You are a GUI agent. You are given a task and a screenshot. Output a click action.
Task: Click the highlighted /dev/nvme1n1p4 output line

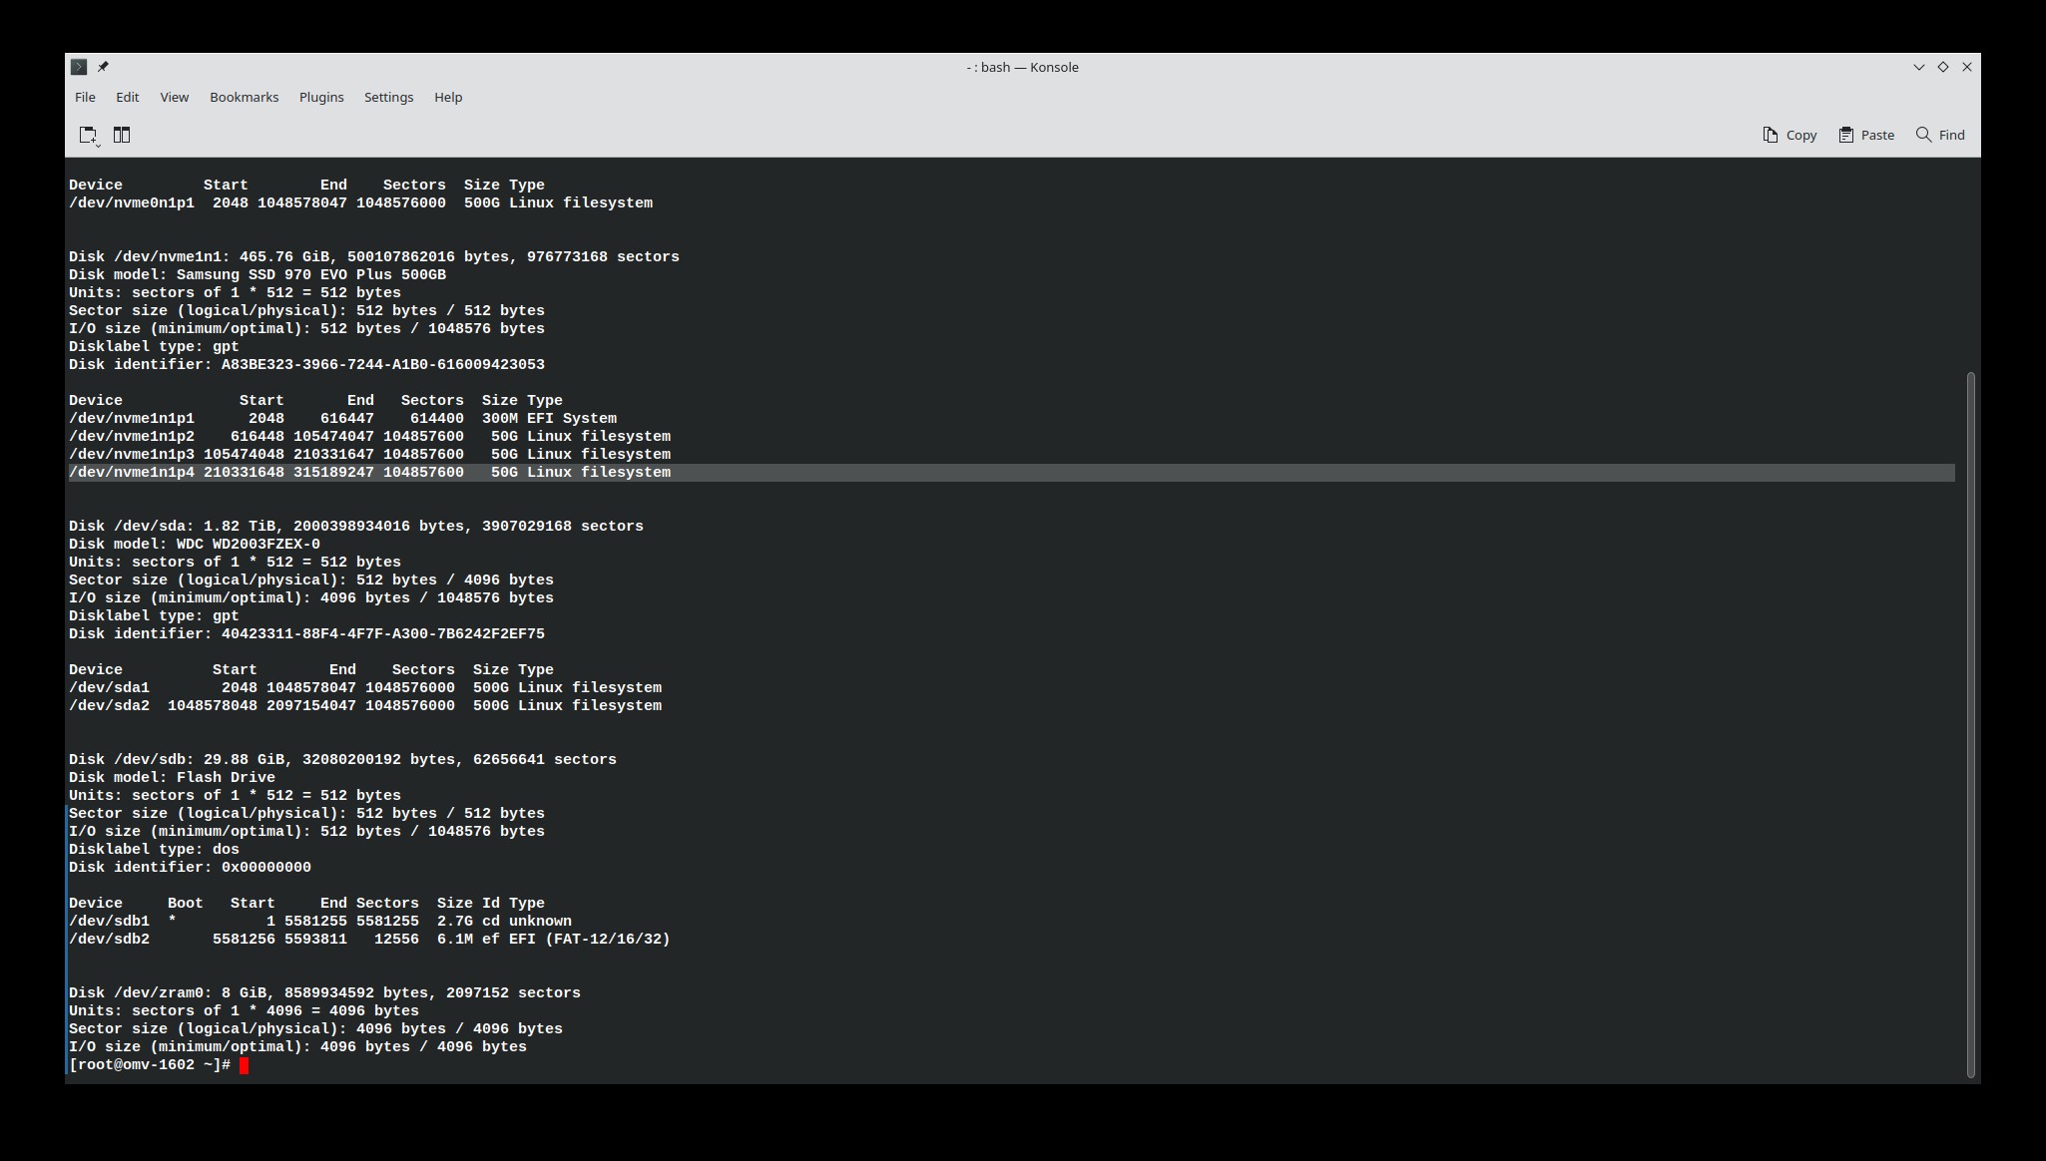(369, 473)
